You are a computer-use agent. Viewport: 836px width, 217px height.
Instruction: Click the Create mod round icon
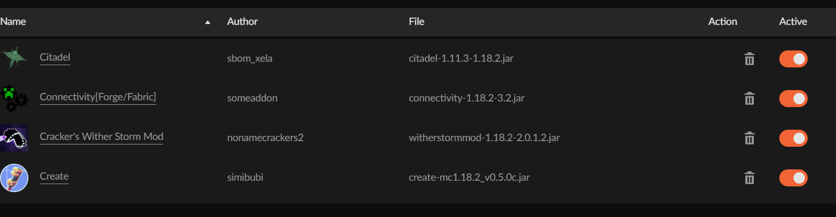coord(14,178)
